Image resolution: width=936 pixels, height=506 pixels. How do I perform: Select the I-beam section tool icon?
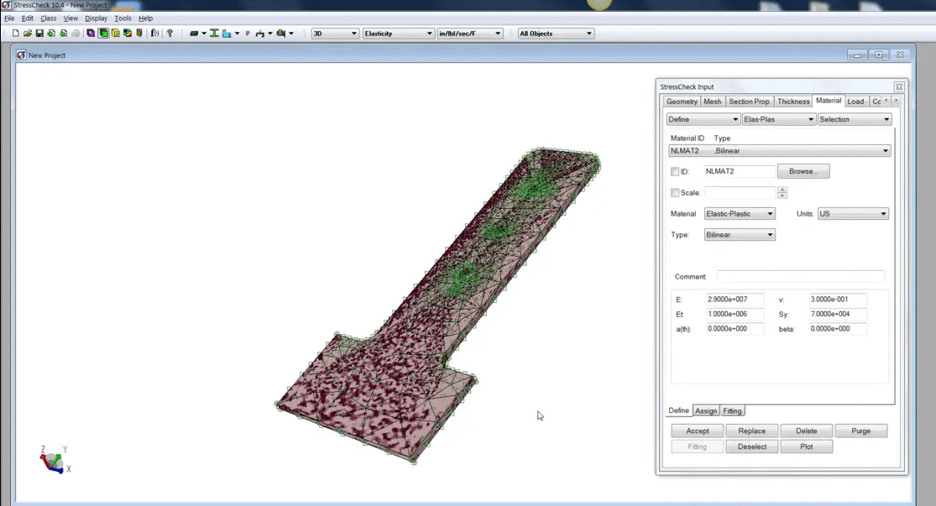tap(214, 33)
